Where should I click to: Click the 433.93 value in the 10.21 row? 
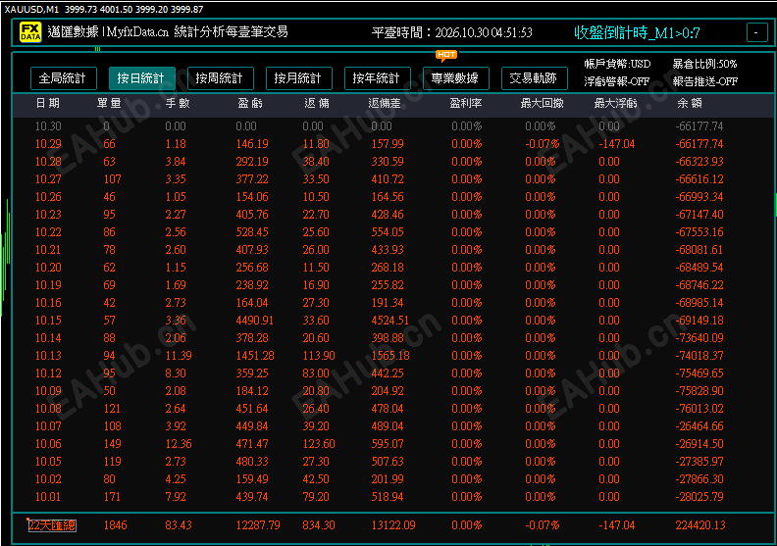[388, 250]
